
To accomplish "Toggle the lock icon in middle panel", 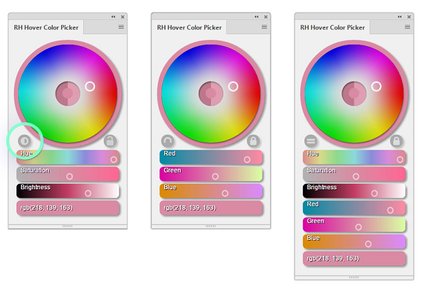I will point(254,141).
